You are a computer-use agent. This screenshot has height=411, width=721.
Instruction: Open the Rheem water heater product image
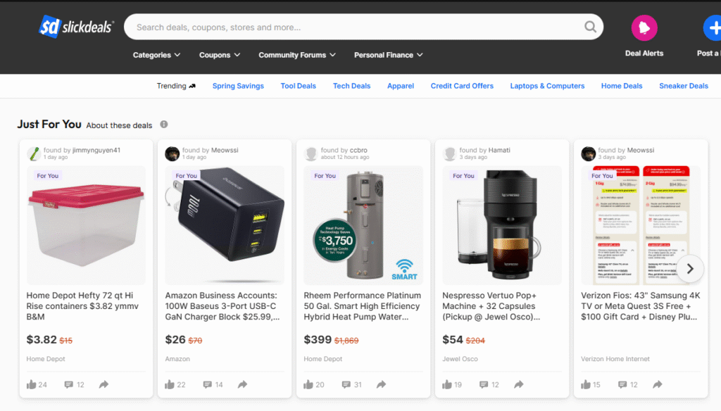pos(363,225)
